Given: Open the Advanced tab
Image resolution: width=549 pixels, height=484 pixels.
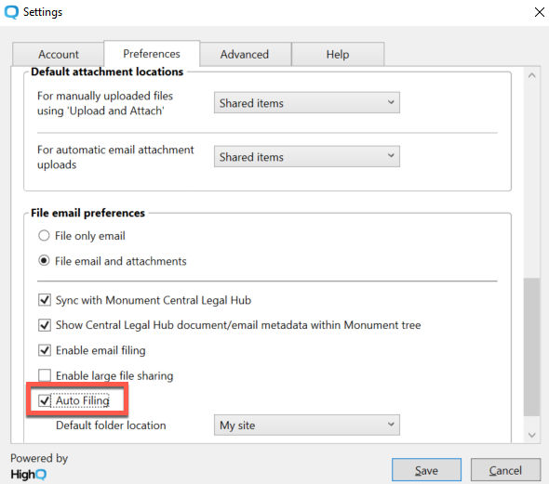Looking at the screenshot, I should pos(245,55).
